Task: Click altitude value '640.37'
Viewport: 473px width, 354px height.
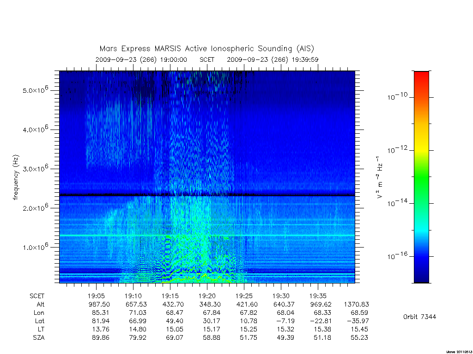Action: 284,304
